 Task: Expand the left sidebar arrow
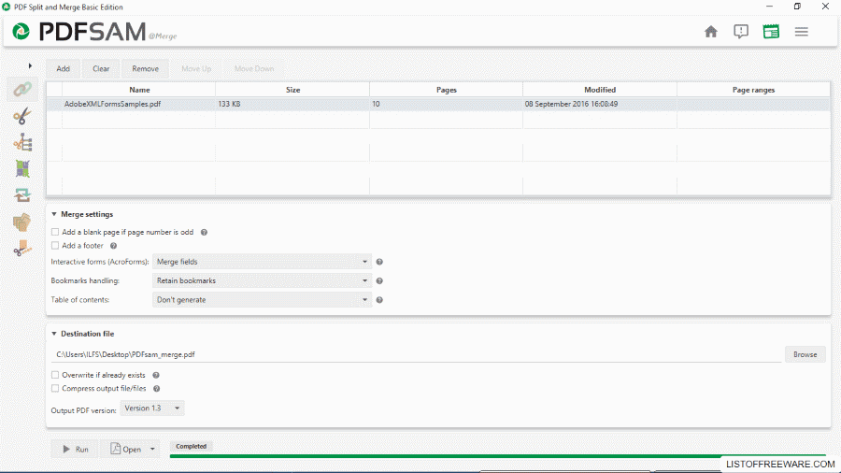(x=30, y=66)
